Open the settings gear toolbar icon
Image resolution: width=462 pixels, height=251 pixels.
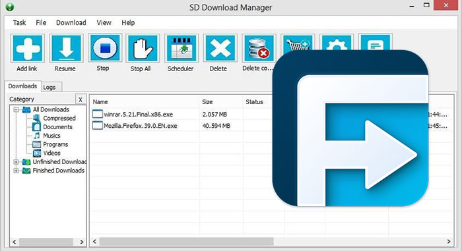pos(337,42)
